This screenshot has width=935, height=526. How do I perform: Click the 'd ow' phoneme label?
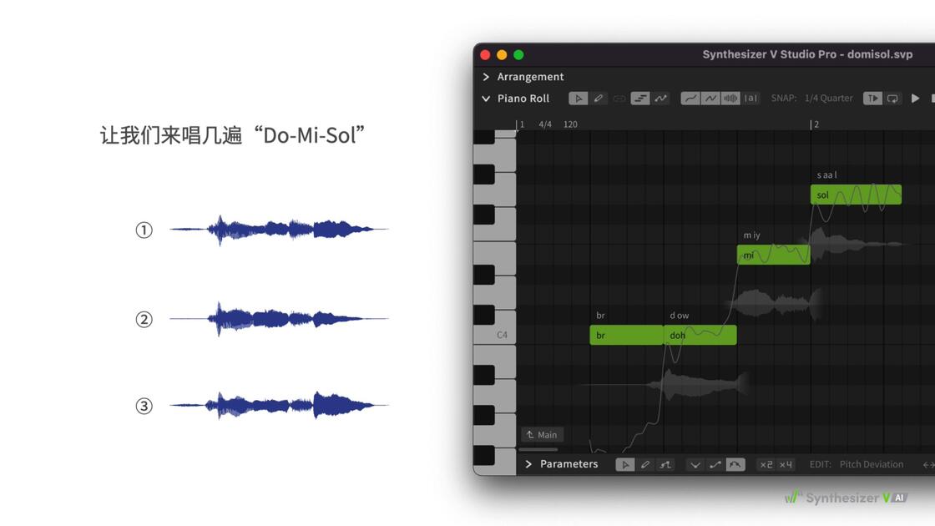pos(680,316)
